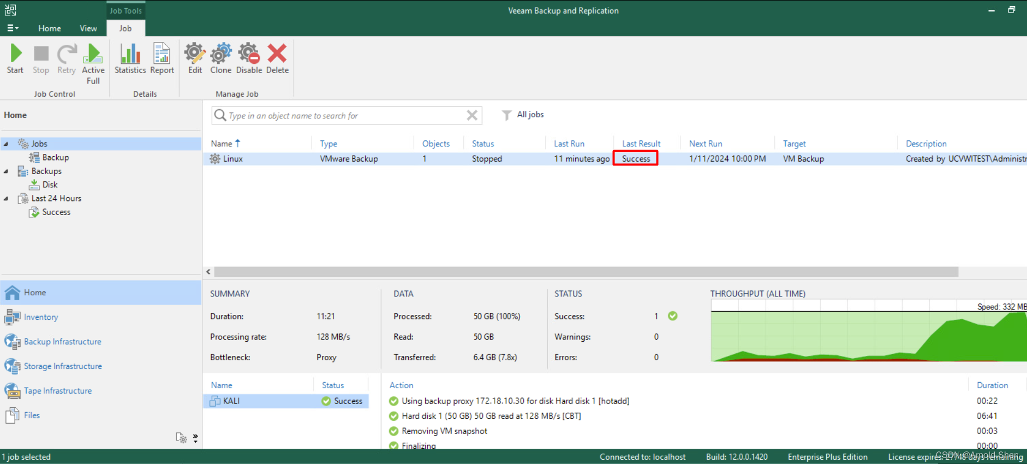
Task: Click the Success last result cell
Action: pyautogui.click(x=636, y=159)
